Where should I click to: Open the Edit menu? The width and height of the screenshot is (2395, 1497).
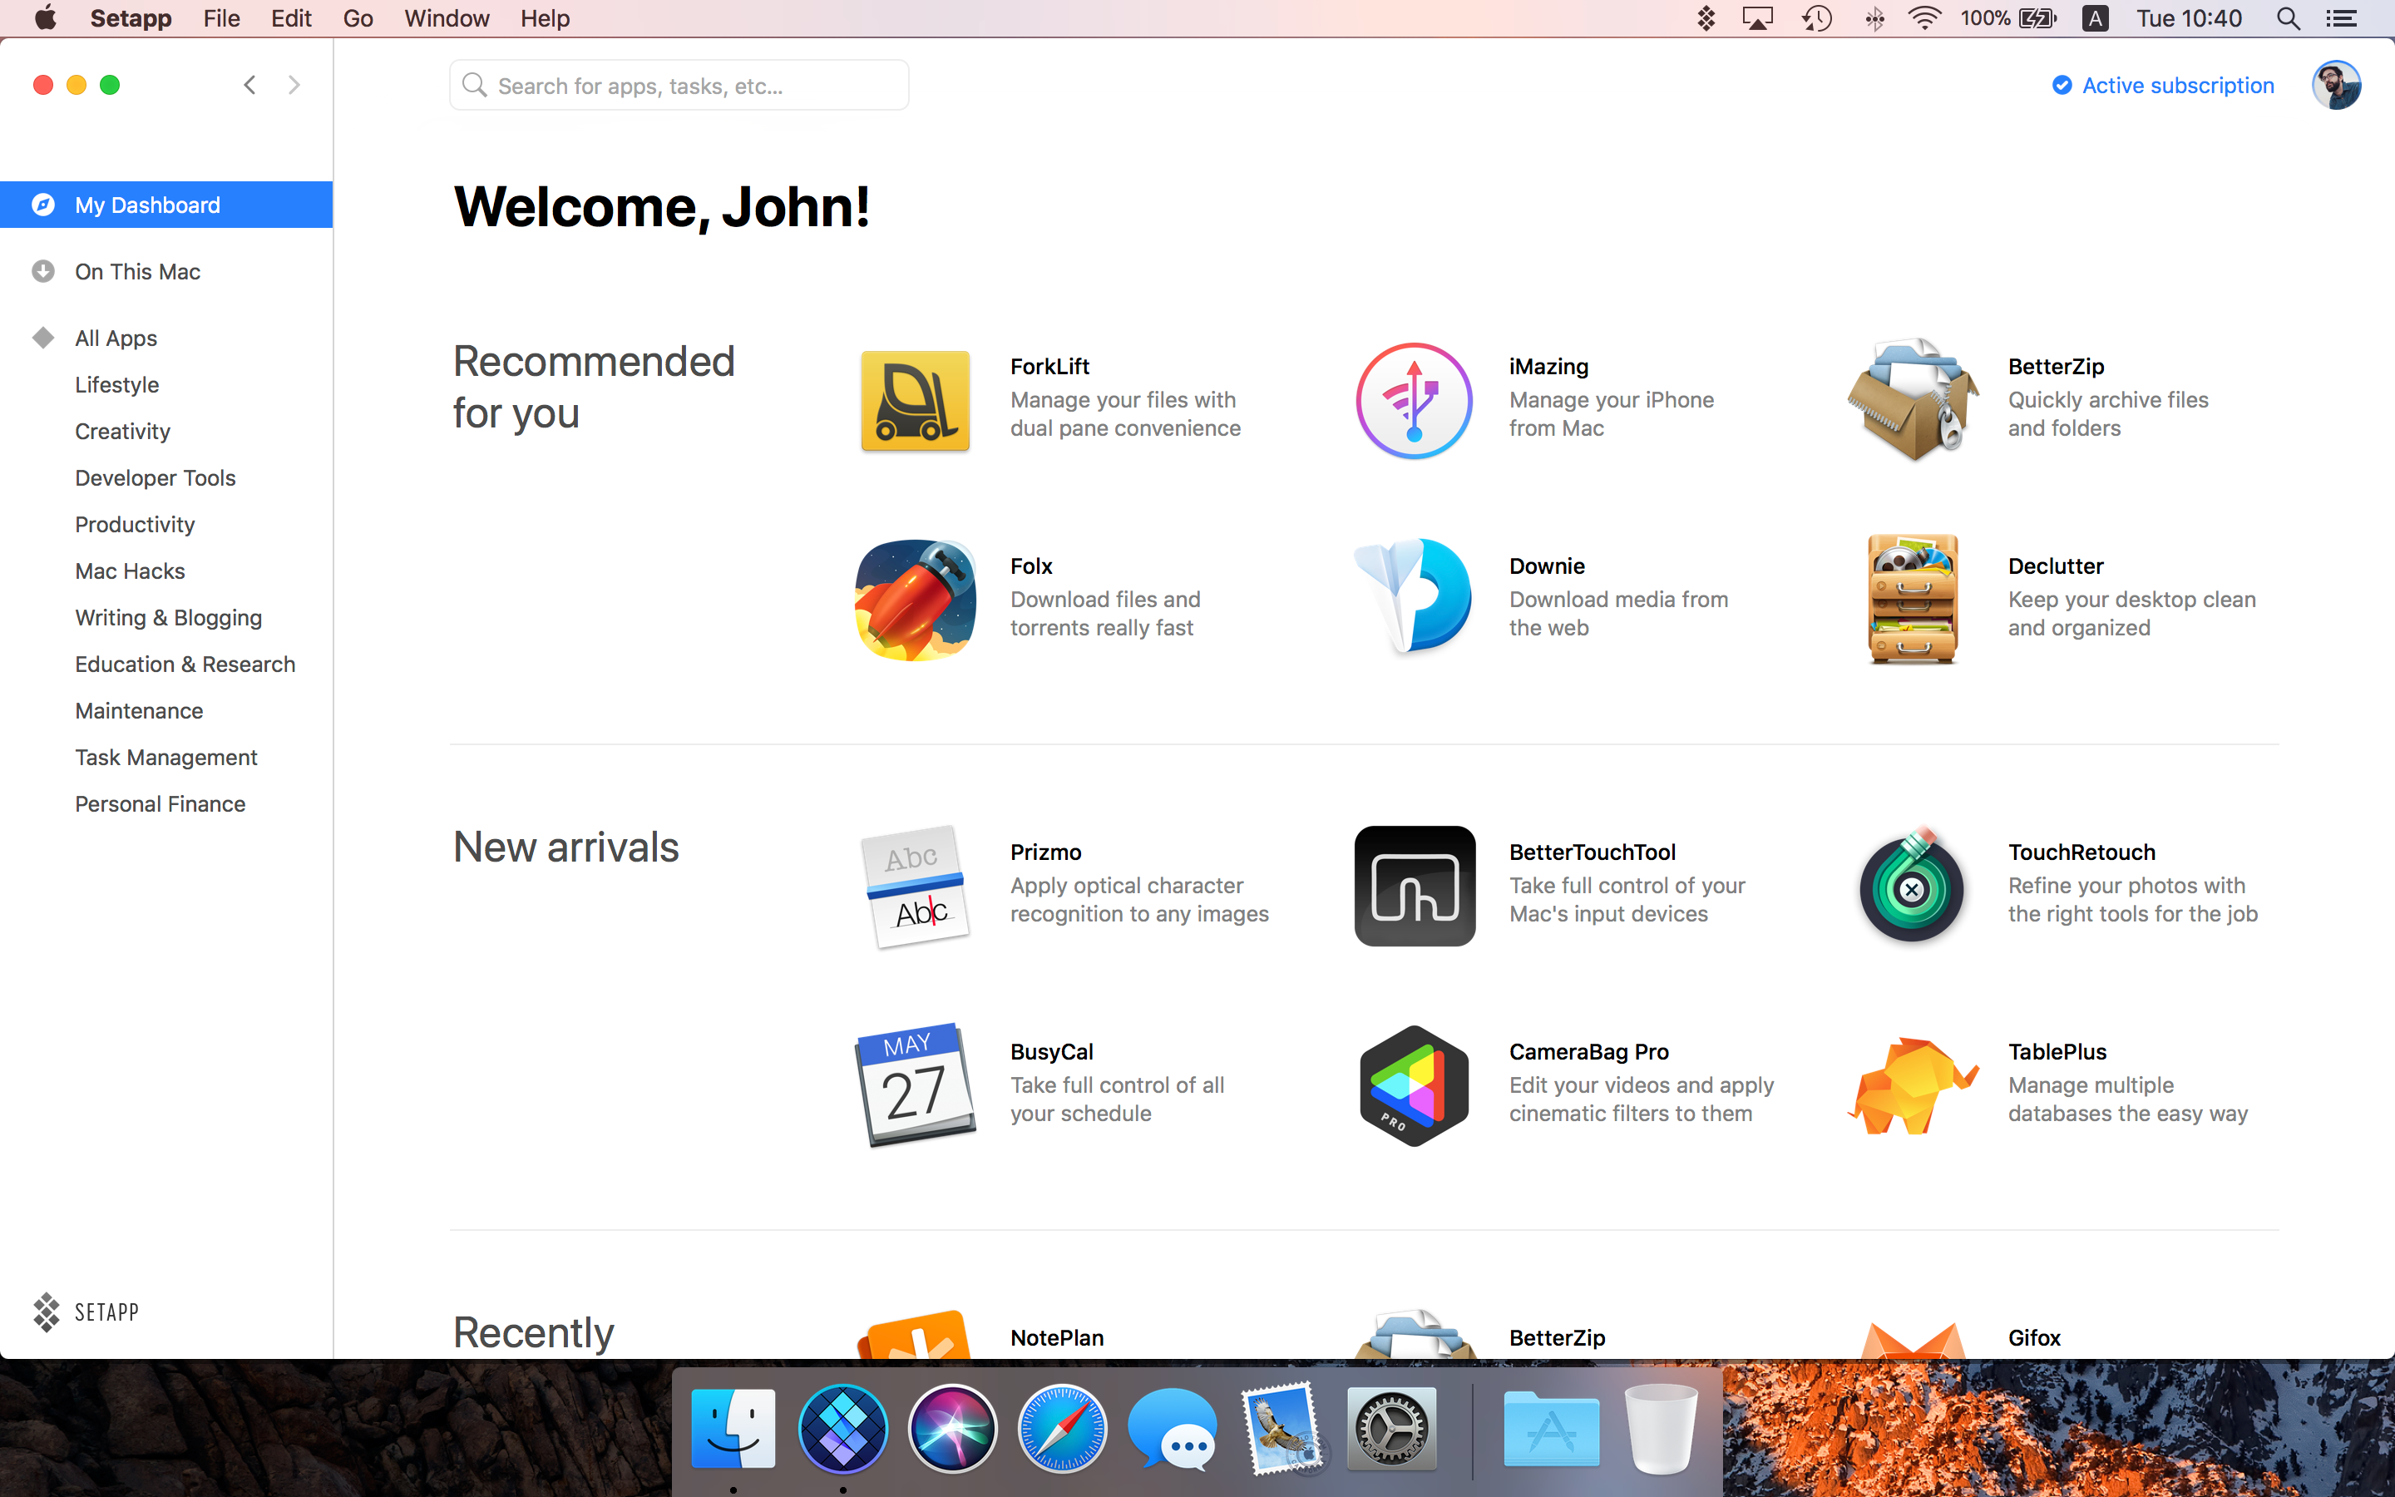(x=291, y=19)
